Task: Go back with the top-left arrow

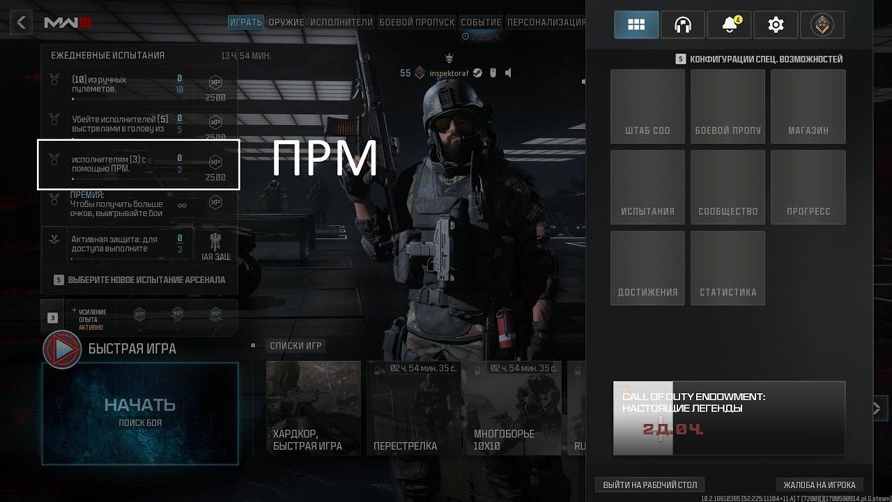Action: (21, 22)
